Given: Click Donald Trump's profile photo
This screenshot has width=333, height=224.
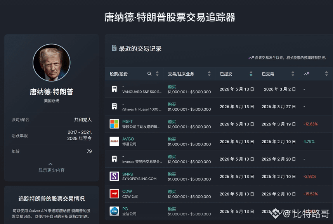Looking at the screenshot, I should click(52, 63).
